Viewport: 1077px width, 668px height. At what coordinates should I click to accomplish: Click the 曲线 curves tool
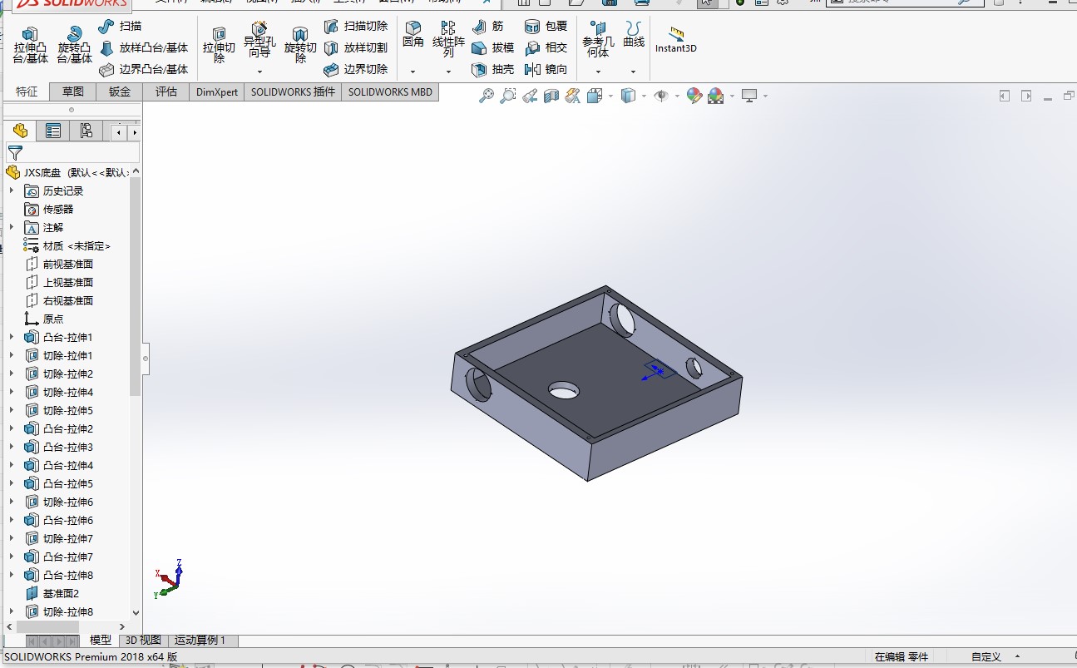pos(634,35)
